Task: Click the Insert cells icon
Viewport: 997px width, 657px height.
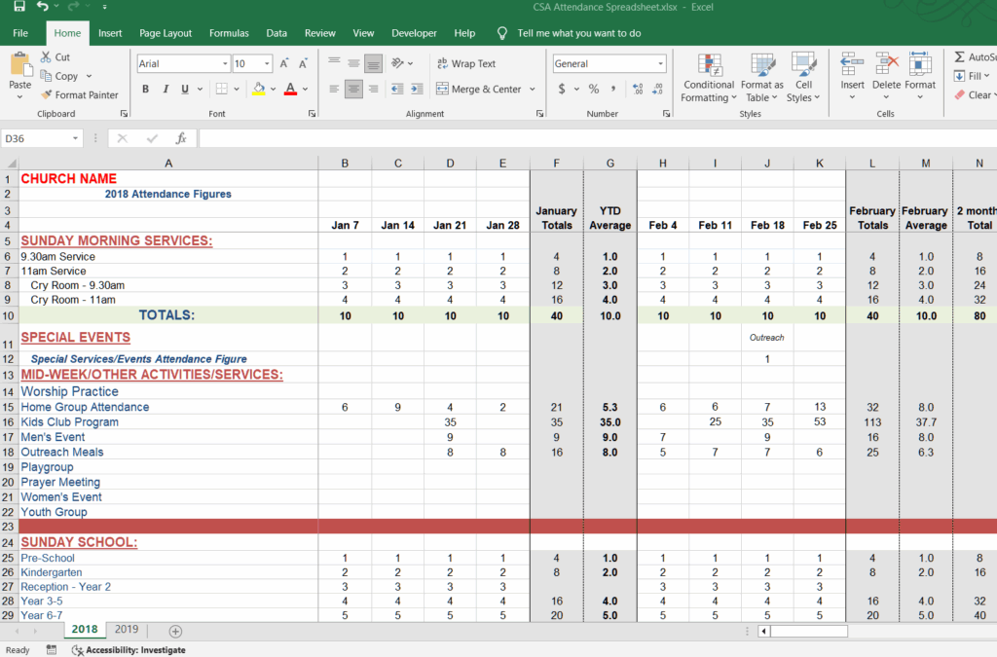Action: 852,64
